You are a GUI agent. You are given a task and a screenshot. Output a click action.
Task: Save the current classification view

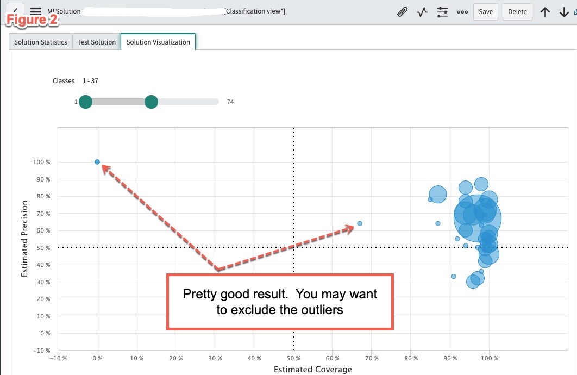485,11
